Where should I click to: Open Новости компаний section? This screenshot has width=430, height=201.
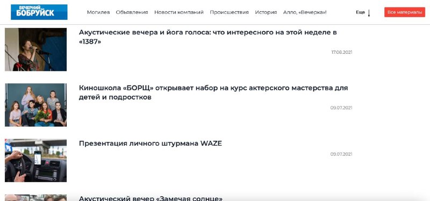(179, 12)
